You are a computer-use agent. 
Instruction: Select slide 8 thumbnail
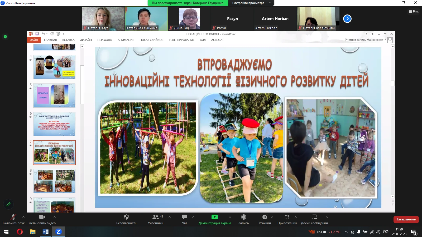tap(54, 181)
